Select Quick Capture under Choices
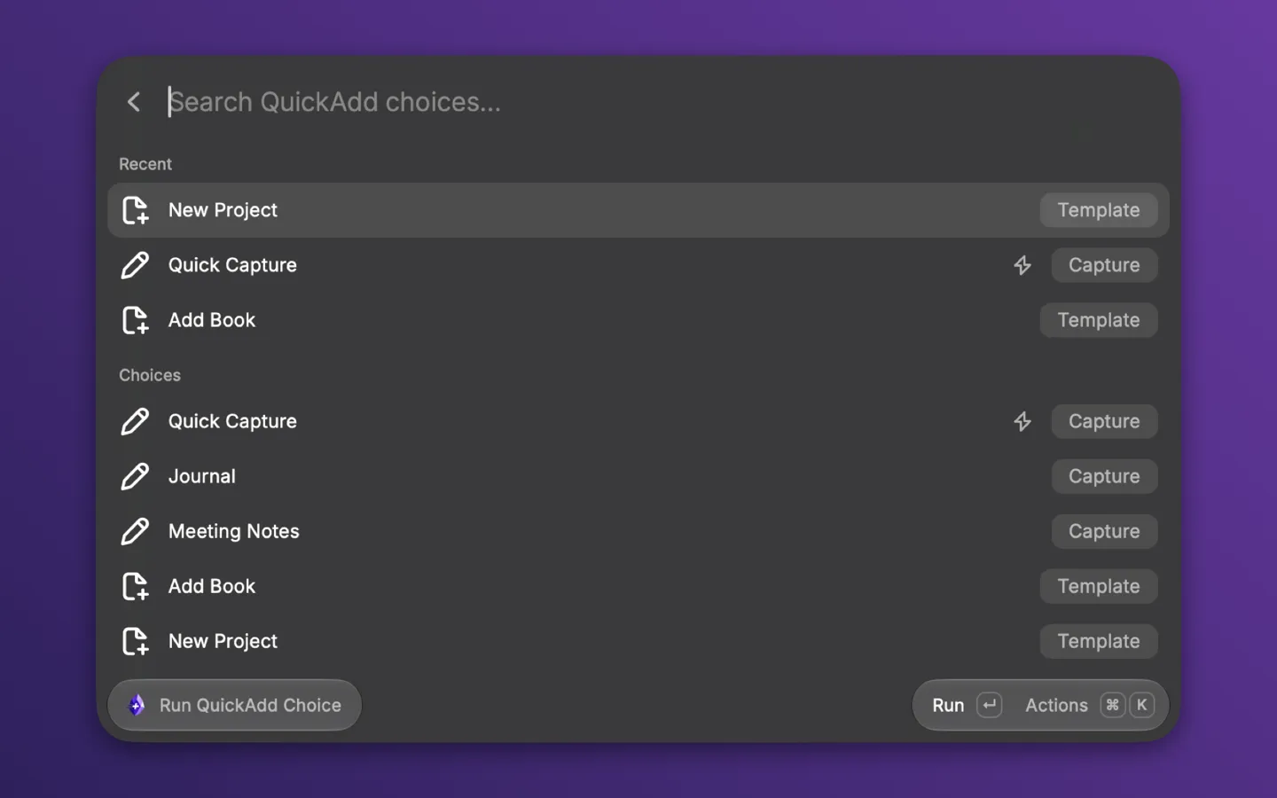Screen dimensions: 1277x798 tap(638, 421)
